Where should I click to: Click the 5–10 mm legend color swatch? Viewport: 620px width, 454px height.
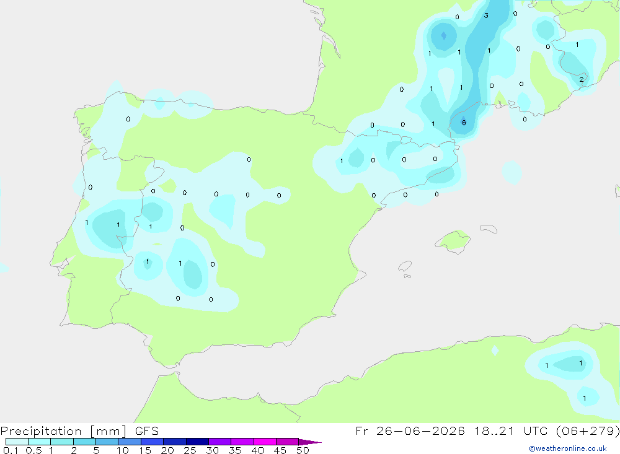(x=107, y=442)
